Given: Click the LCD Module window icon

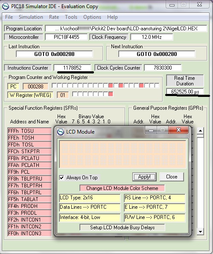Looking at the screenshot, I should [x=61, y=132].
